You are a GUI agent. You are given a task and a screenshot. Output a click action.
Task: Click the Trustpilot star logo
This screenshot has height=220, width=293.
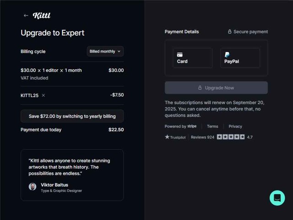point(167,137)
